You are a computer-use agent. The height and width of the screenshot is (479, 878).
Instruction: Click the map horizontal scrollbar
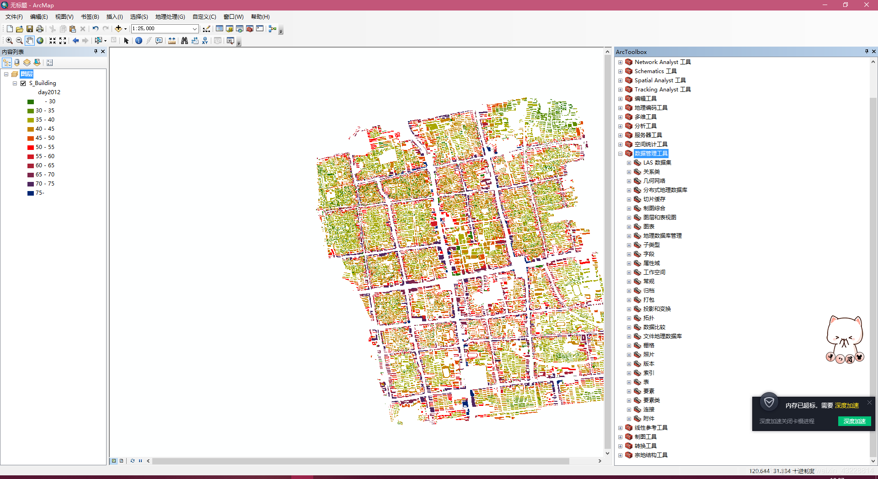pyautogui.click(x=361, y=461)
